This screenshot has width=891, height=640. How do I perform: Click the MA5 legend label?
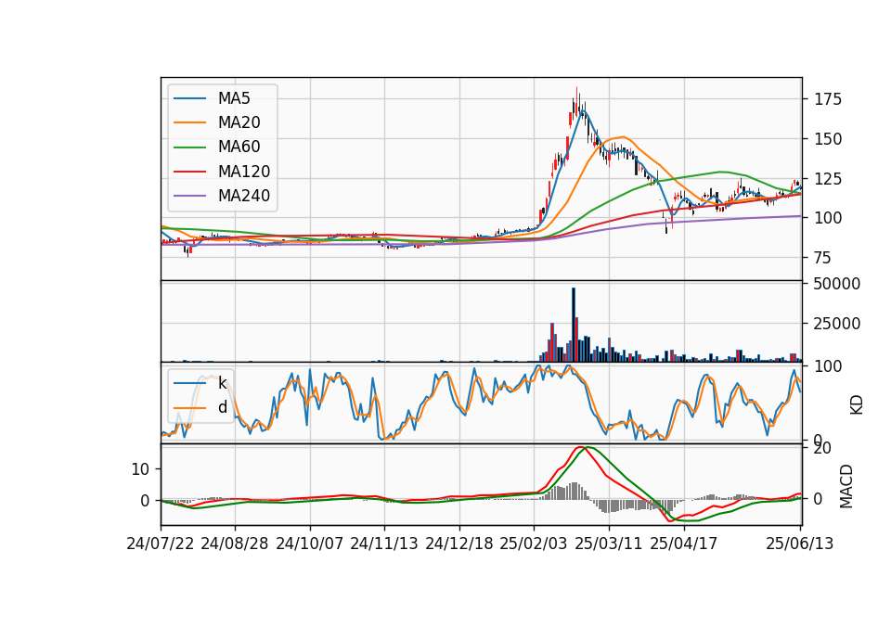[x=234, y=98]
